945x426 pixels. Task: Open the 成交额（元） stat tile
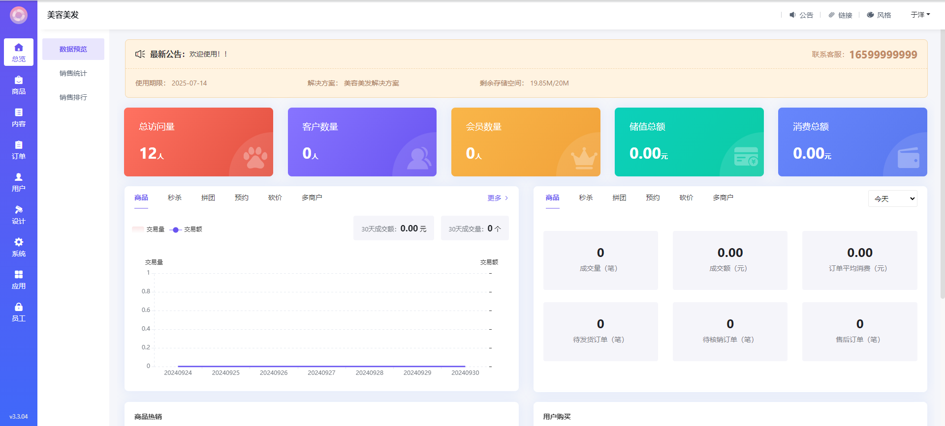click(730, 260)
